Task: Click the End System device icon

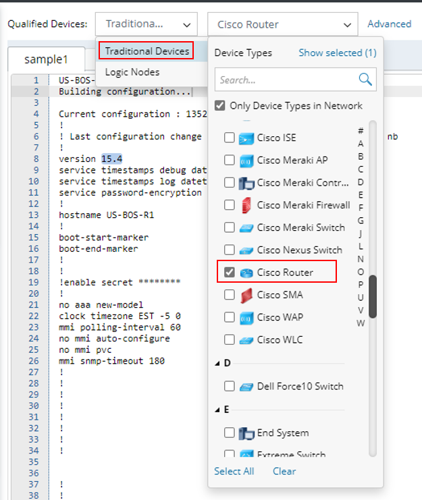Action: (245, 433)
